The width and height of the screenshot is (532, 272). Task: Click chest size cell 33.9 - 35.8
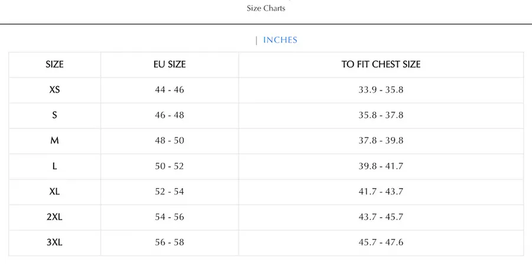(x=381, y=90)
